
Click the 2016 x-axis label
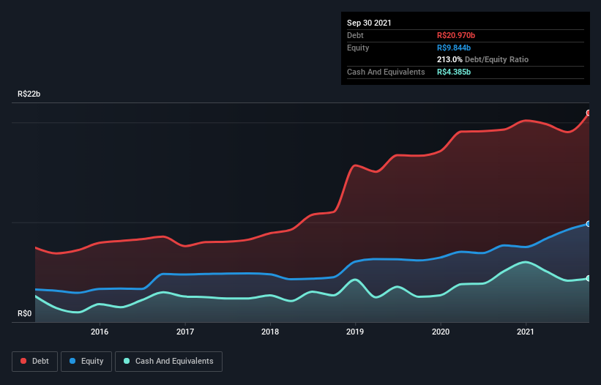coord(100,332)
